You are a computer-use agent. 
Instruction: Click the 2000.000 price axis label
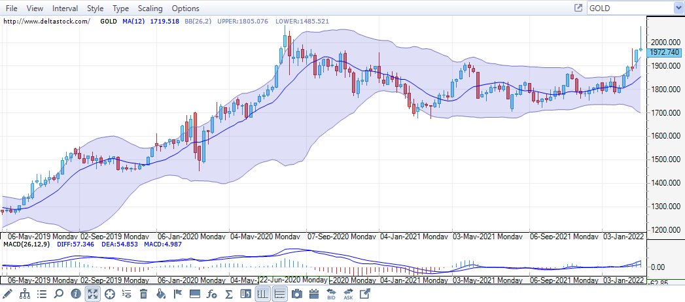click(x=665, y=42)
